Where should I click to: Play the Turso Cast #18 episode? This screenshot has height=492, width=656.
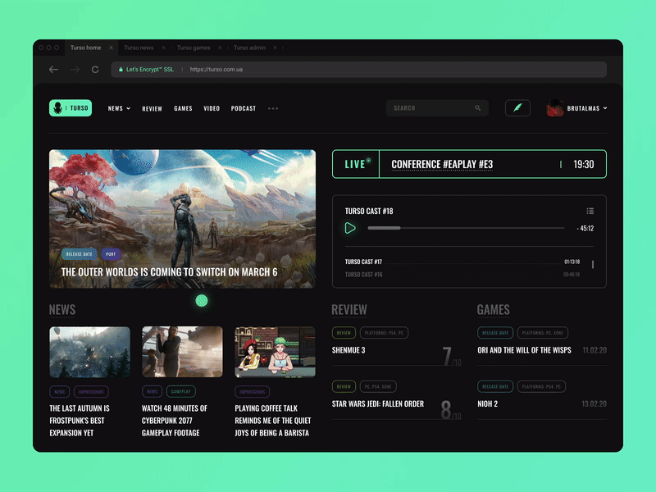click(350, 228)
